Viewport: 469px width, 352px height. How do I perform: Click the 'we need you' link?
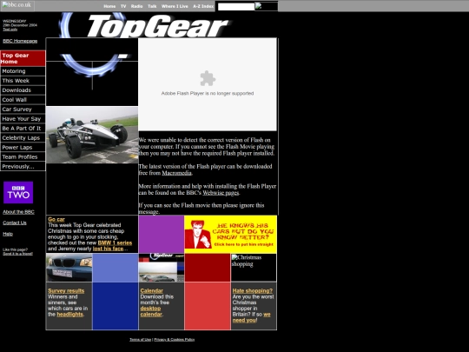(252, 317)
